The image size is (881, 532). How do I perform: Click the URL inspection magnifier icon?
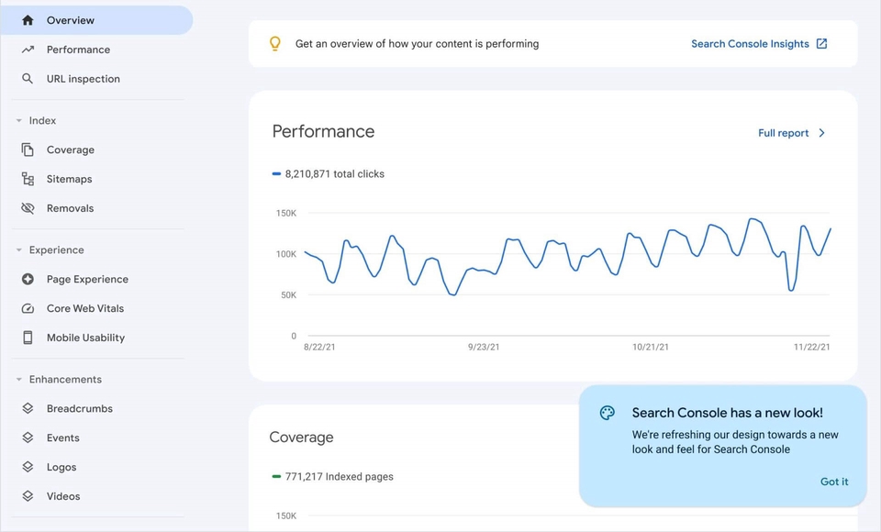28,79
